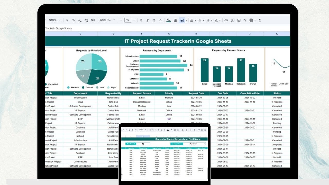The width and height of the screenshot is (329, 185).
Task: Click the Request Source table header
Action: 142,93
